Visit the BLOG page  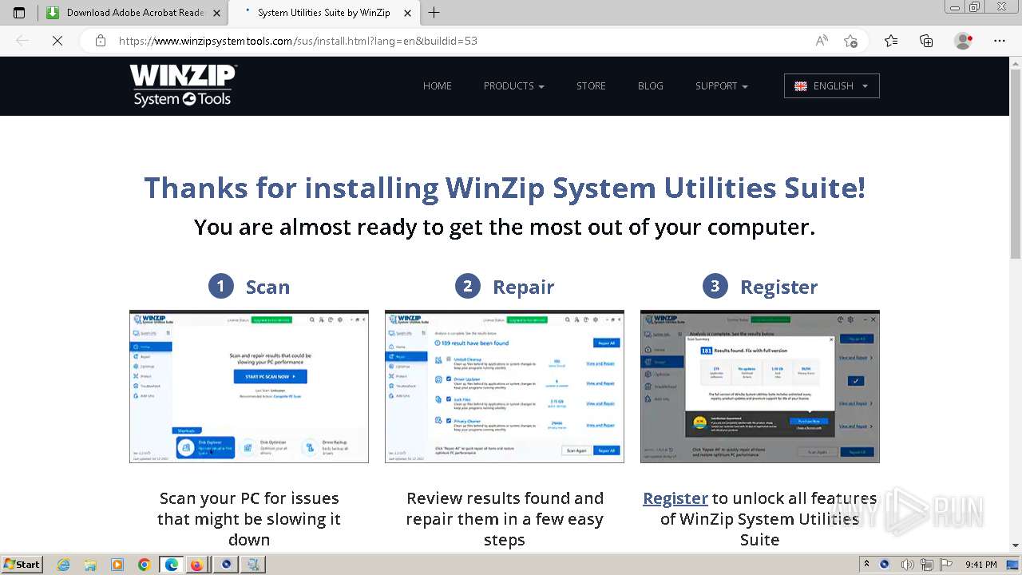pos(651,86)
